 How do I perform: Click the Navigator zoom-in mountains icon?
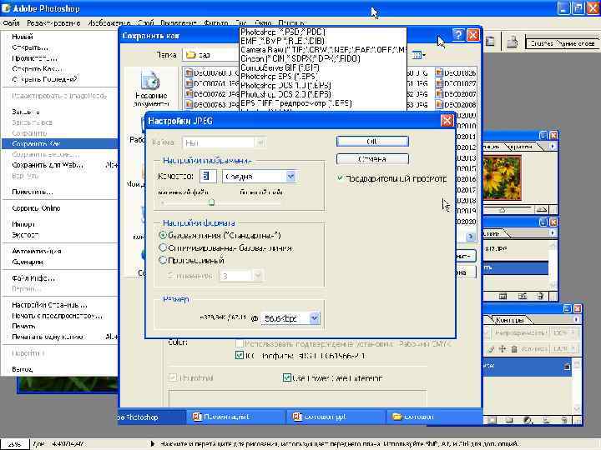(541, 210)
